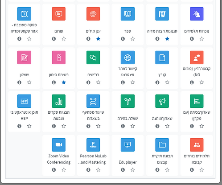The height and width of the screenshot is (185, 222).
Task: View info about תלמידים בוחרים קבוצה
Action: 192,170
